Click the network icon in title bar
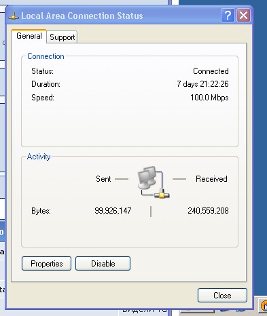The width and height of the screenshot is (267, 316). point(14,16)
